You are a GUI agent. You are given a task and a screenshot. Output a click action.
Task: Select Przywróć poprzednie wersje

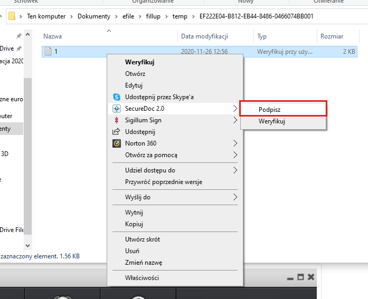tap(175, 182)
